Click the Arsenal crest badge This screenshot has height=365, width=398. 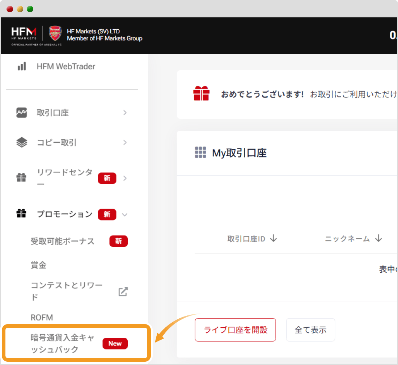click(x=55, y=33)
